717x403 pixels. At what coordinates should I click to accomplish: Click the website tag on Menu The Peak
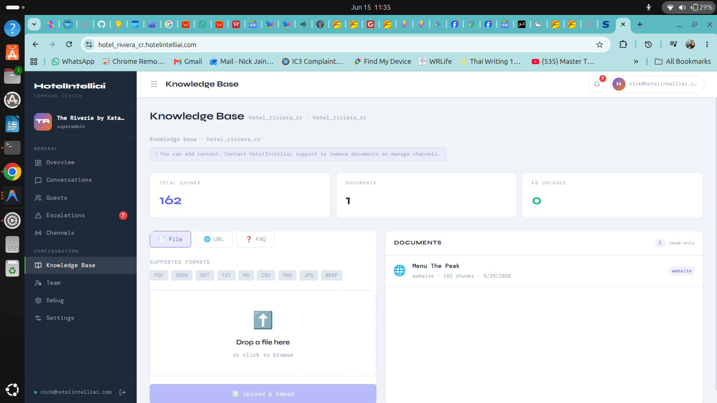[682, 271]
